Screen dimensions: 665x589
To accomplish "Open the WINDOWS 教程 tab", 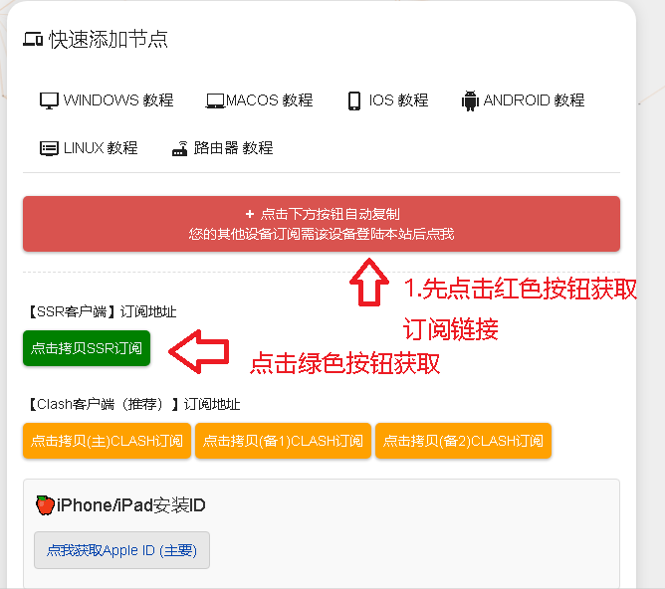I will [x=107, y=100].
